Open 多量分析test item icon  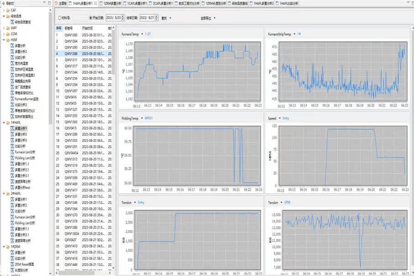tap(12, 187)
